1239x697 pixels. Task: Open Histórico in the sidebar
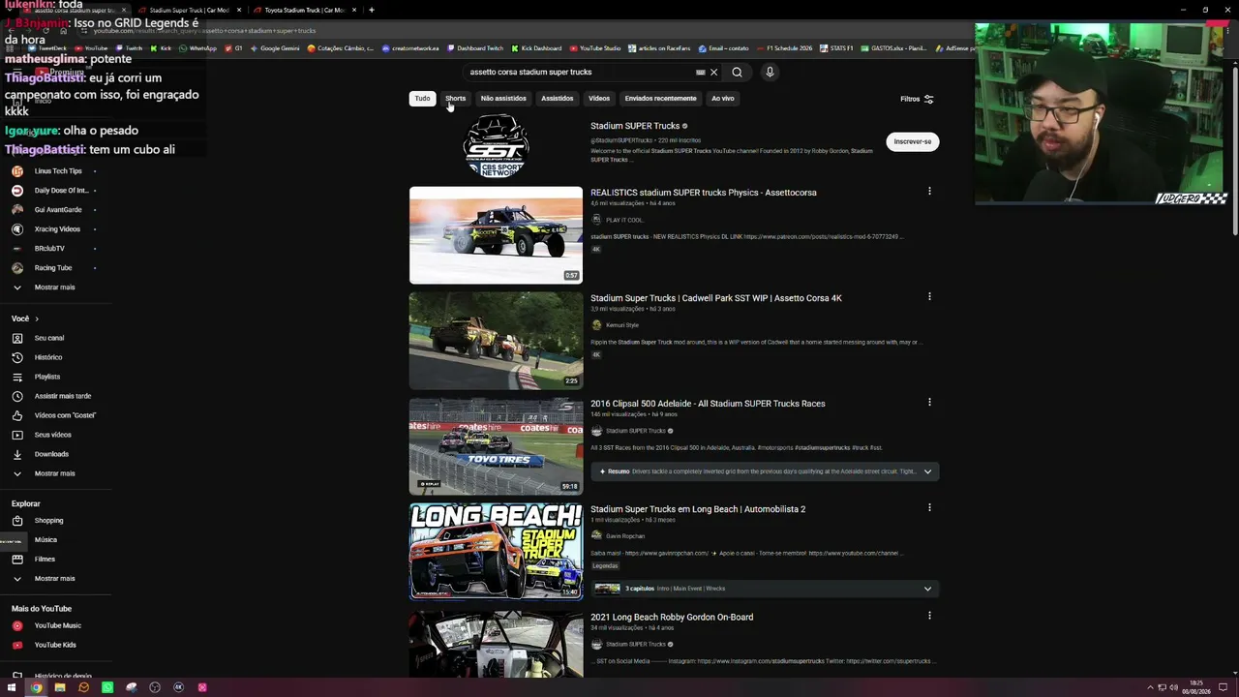tap(48, 357)
